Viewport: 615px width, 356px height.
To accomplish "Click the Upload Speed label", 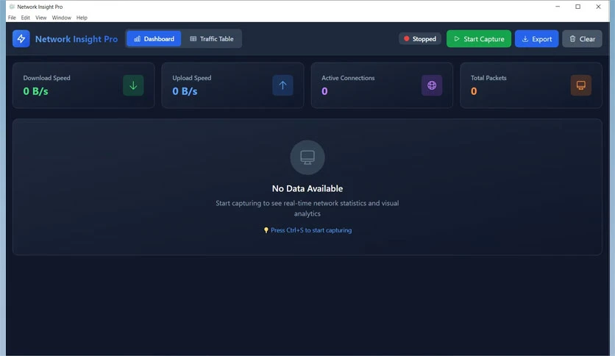I will pos(192,78).
